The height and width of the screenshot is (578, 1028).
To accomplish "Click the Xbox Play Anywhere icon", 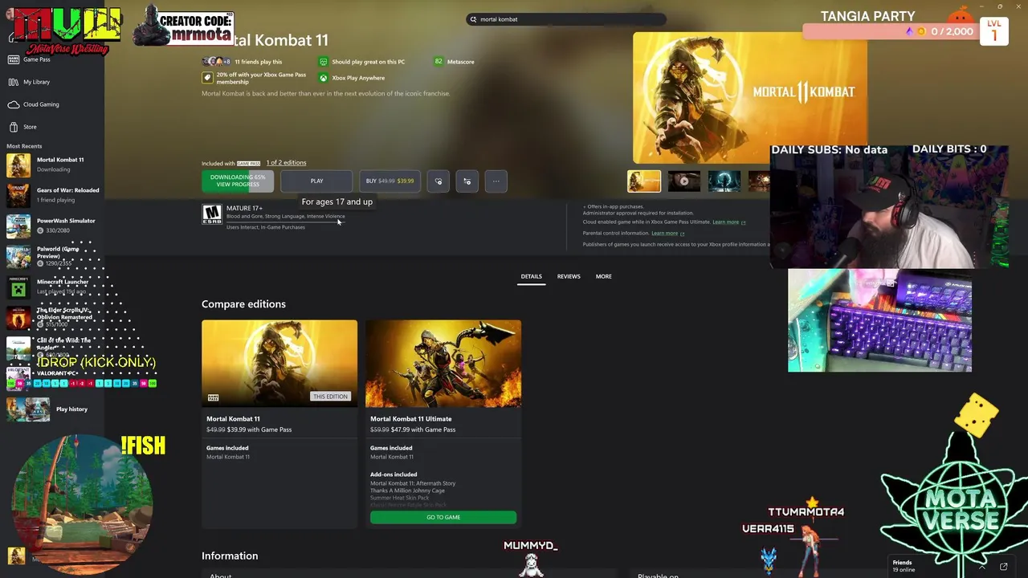I will tap(323, 78).
